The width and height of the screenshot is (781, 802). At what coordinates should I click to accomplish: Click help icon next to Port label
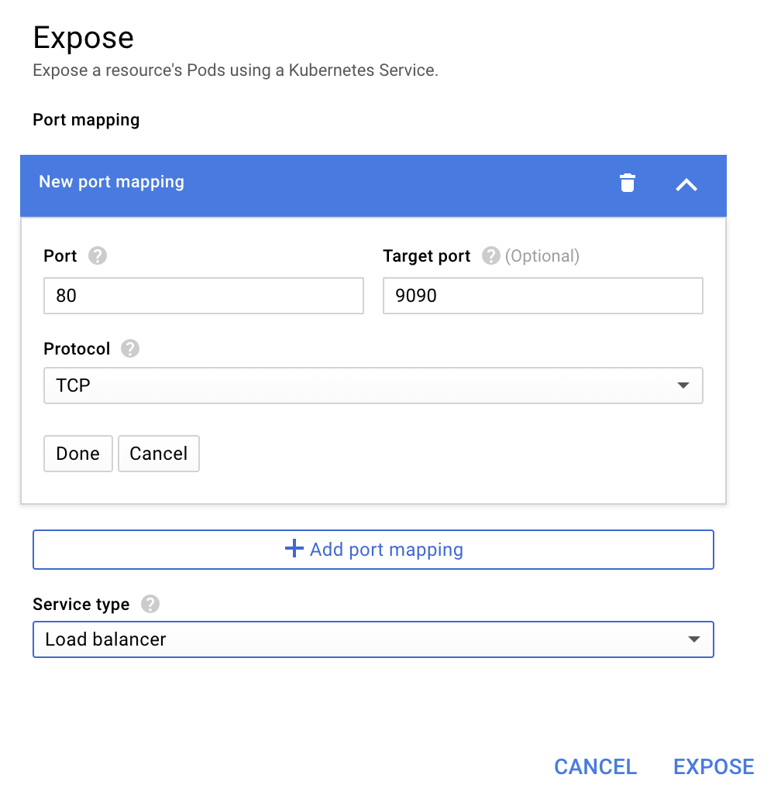[98, 256]
